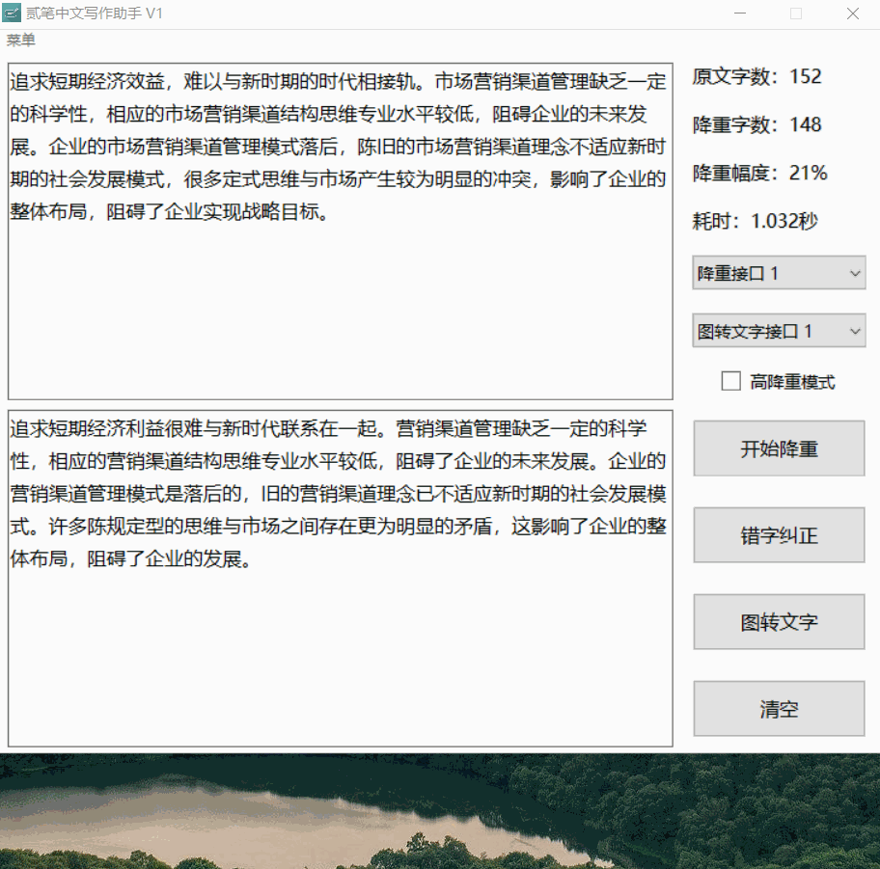This screenshot has height=869, width=880.
Task: Click the app icon in the title bar
Action: point(12,13)
